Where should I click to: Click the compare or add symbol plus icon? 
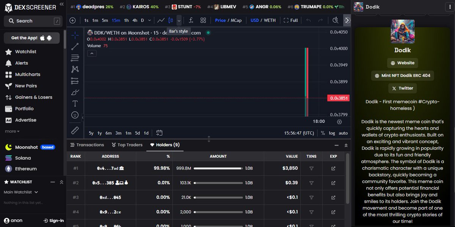[72, 20]
